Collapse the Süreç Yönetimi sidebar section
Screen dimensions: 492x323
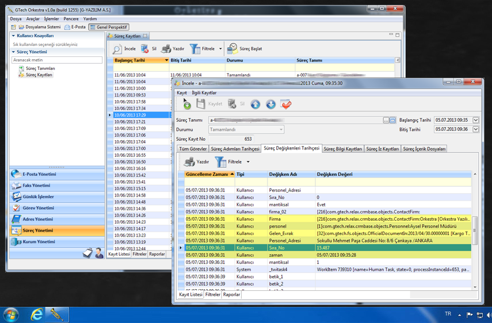(x=14, y=52)
